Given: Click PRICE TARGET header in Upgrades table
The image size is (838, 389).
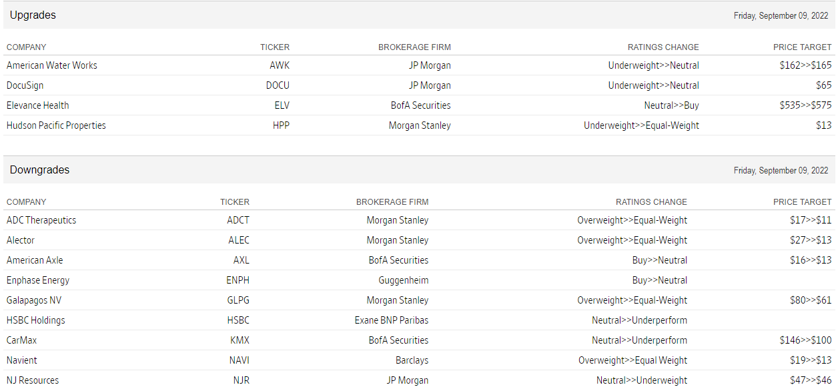Looking at the screenshot, I should tap(802, 47).
